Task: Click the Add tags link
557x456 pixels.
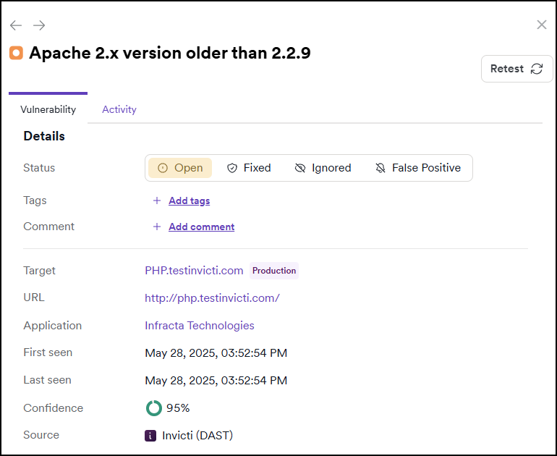Action: [x=190, y=200]
